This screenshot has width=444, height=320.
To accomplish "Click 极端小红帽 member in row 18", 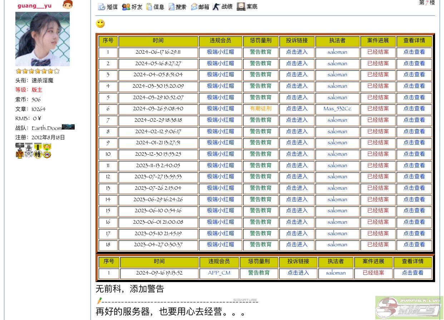I will tap(220, 244).
